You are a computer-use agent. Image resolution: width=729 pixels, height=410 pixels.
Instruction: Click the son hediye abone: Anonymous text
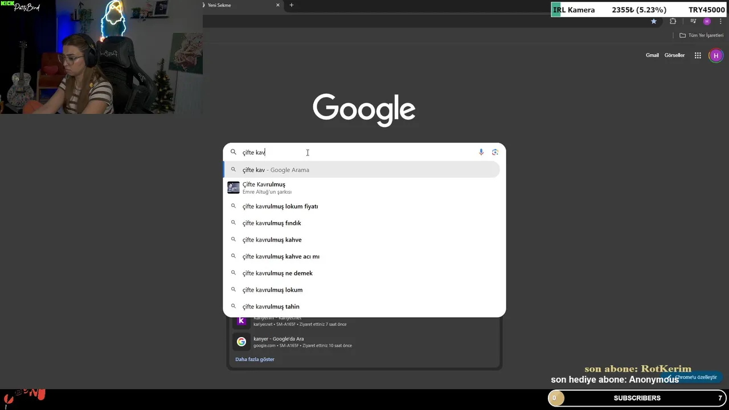point(615,379)
